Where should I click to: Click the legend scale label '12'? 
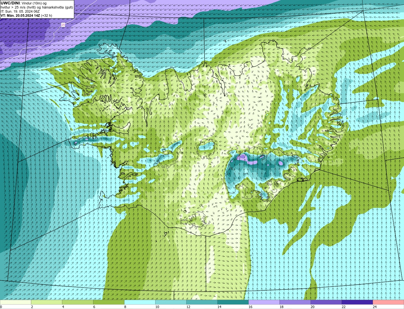coord(188,307)
